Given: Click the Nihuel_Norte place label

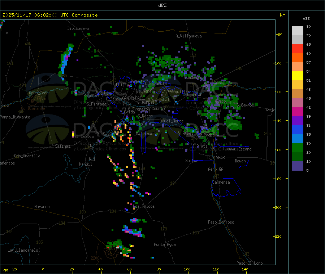Looking at the screenshot, I should coord(172,121).
